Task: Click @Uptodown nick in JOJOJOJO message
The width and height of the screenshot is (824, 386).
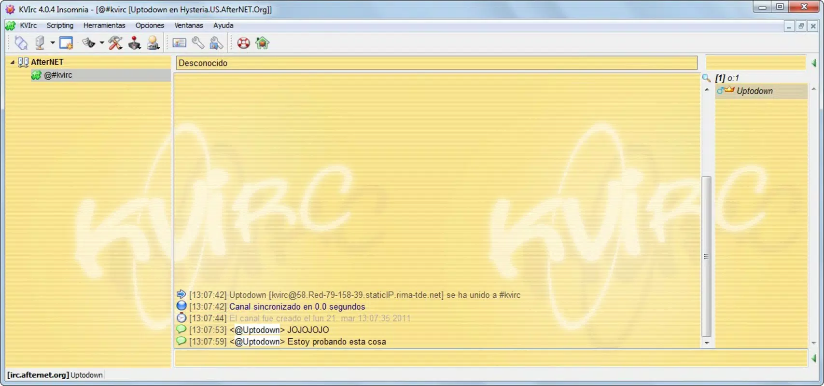Action: (257, 330)
